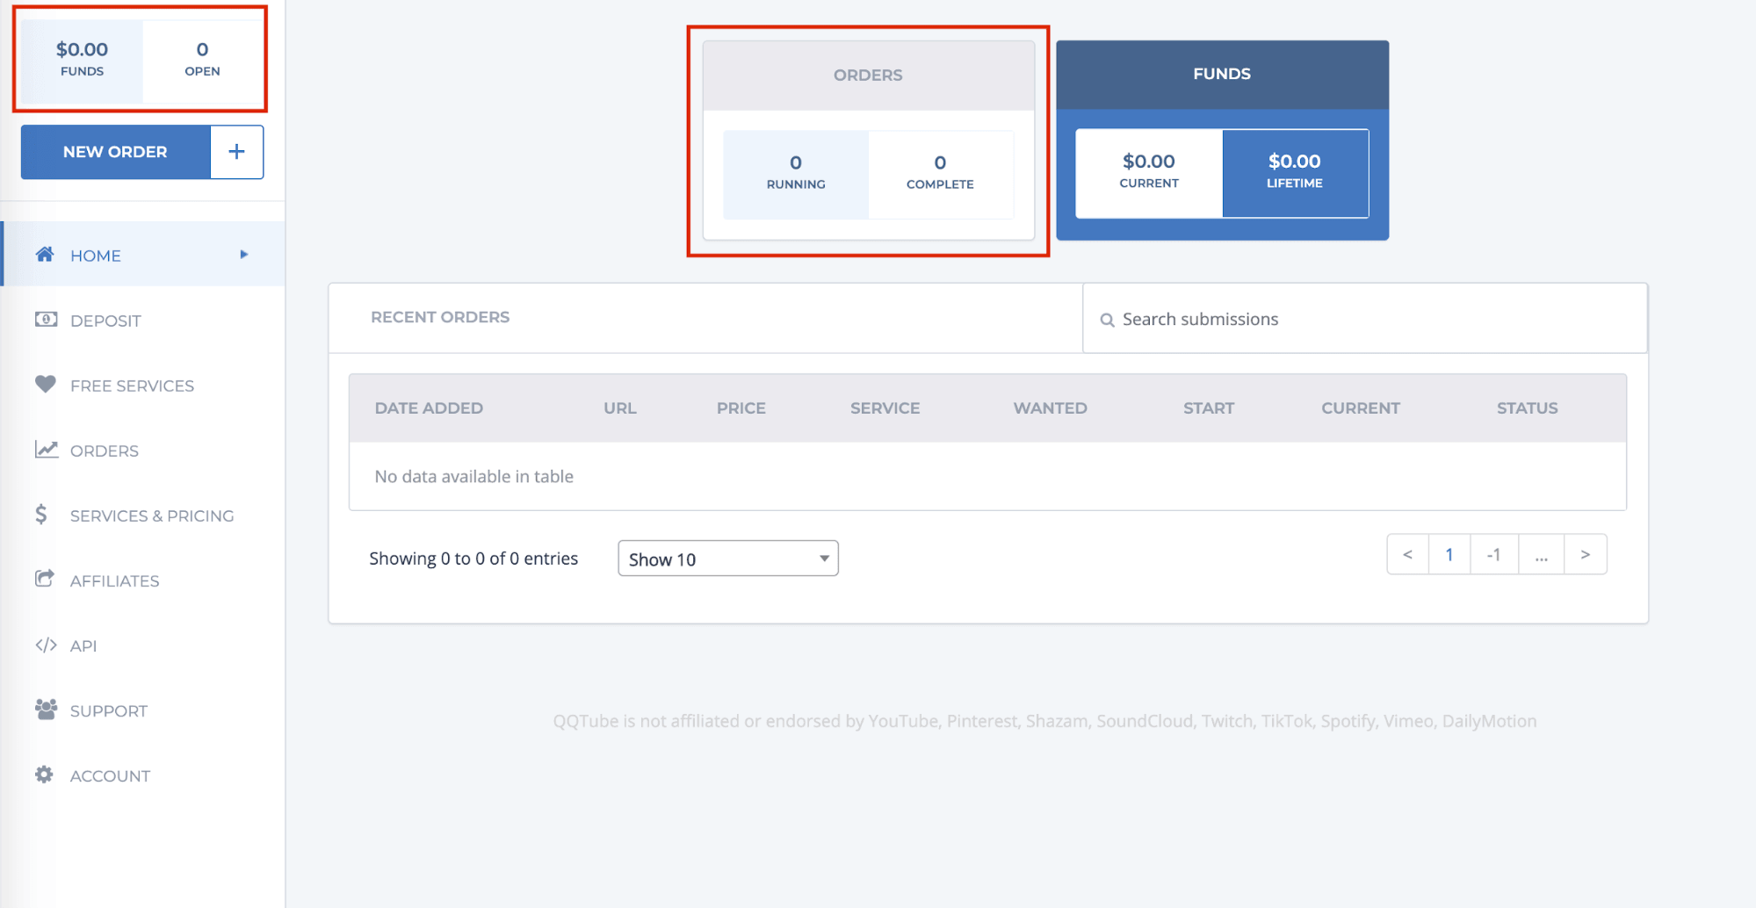Sort table by Wanted column
1756x908 pixels.
1050,407
